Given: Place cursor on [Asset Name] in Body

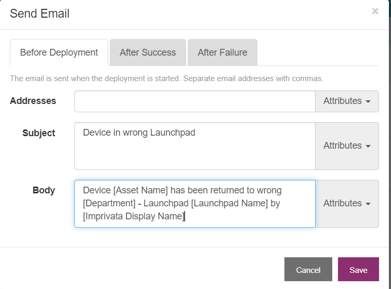Looking at the screenshot, I should [140, 190].
